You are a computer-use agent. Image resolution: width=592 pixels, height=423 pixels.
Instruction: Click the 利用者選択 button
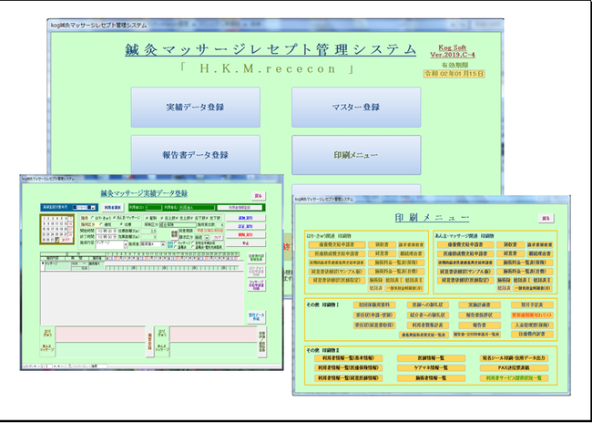(x=113, y=207)
